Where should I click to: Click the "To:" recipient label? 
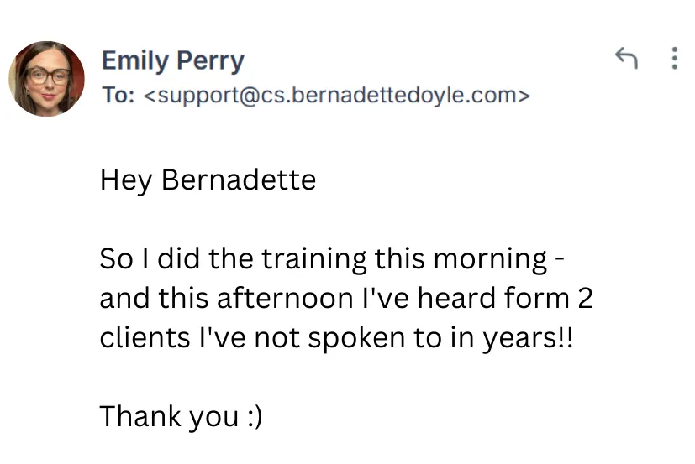(x=118, y=95)
